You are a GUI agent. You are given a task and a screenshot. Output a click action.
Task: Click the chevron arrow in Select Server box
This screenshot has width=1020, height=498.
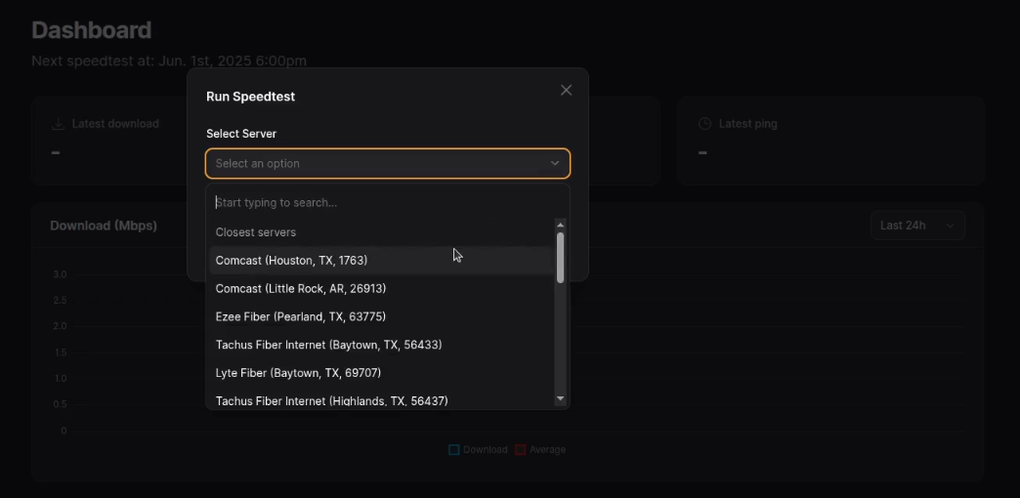pos(555,163)
